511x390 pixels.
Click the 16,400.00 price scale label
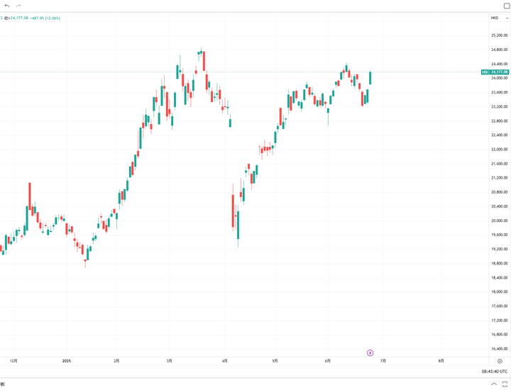(500, 349)
